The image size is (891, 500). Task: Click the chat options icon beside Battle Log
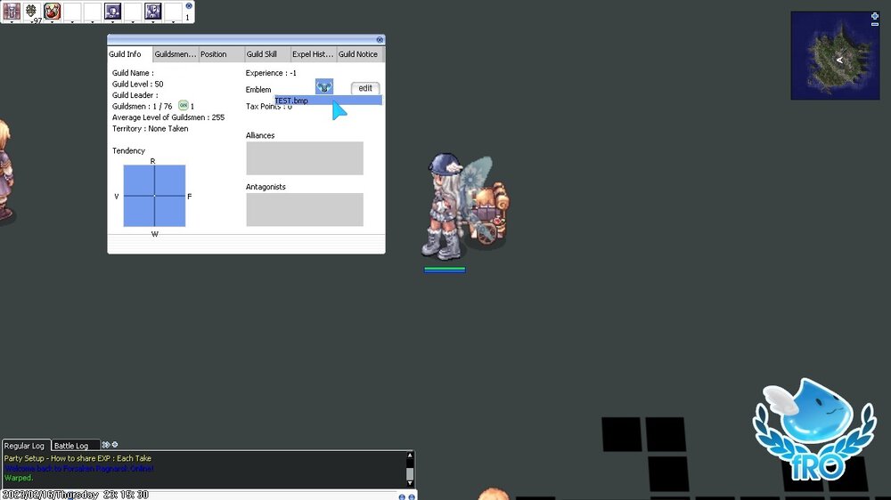[115, 445]
